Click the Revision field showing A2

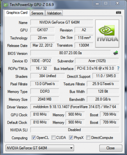pyautogui.click(x=84, y=30)
